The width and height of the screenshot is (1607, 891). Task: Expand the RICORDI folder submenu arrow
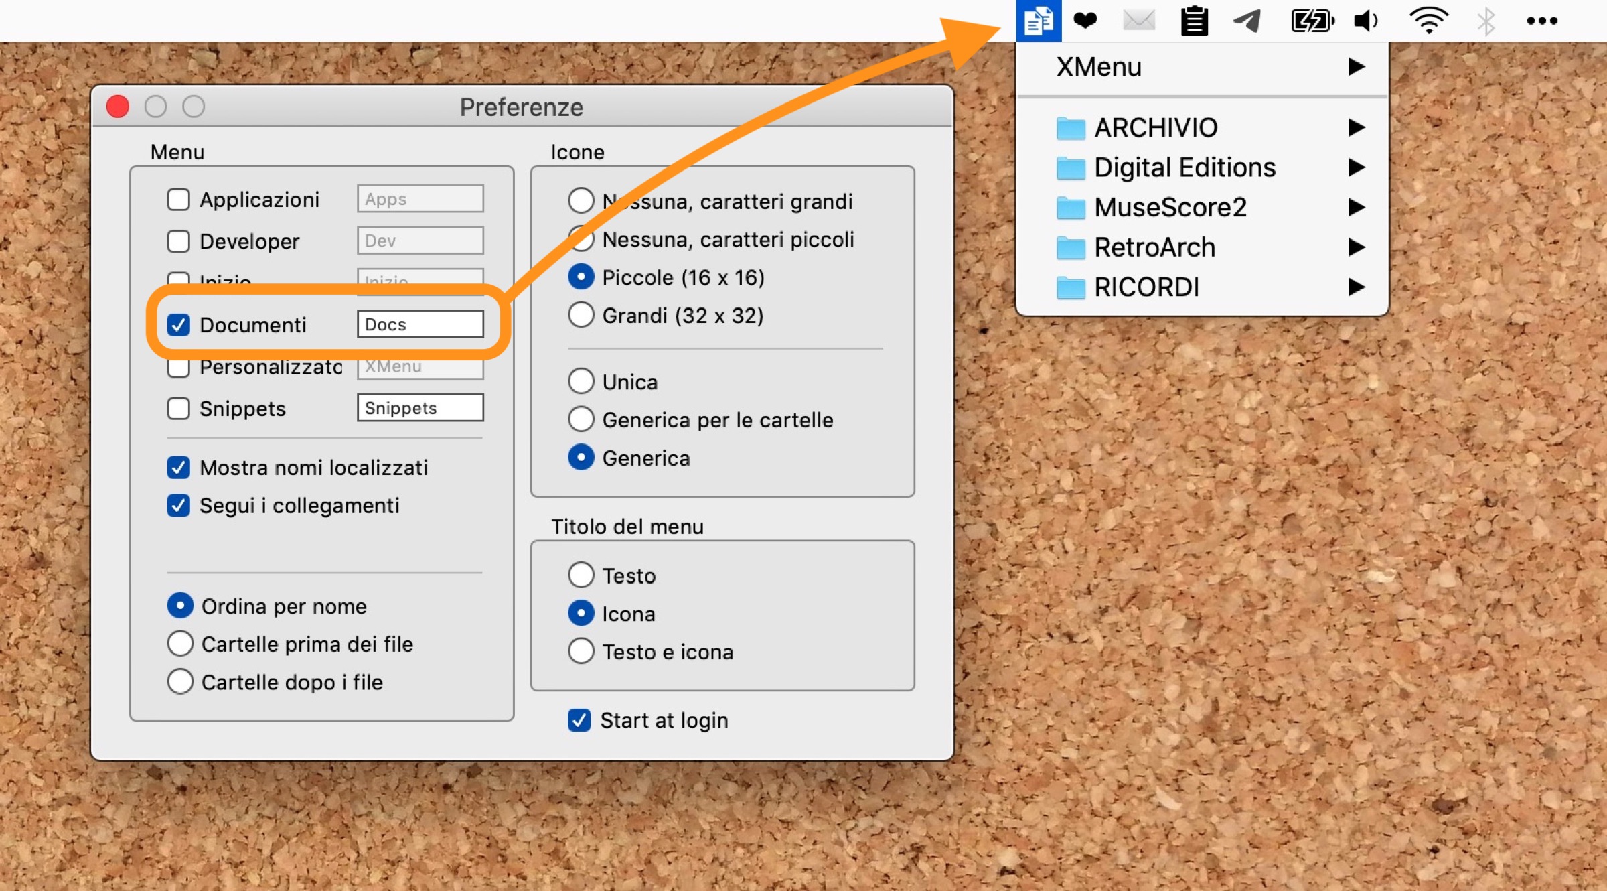click(x=1356, y=287)
